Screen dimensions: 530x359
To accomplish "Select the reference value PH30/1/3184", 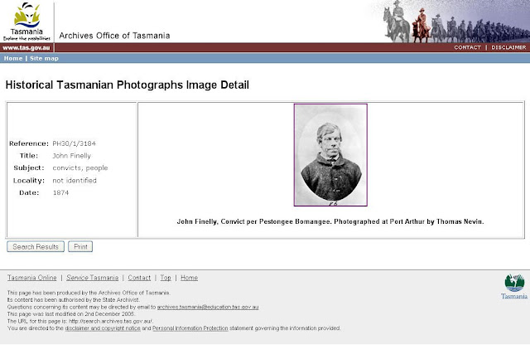I will point(74,143).
